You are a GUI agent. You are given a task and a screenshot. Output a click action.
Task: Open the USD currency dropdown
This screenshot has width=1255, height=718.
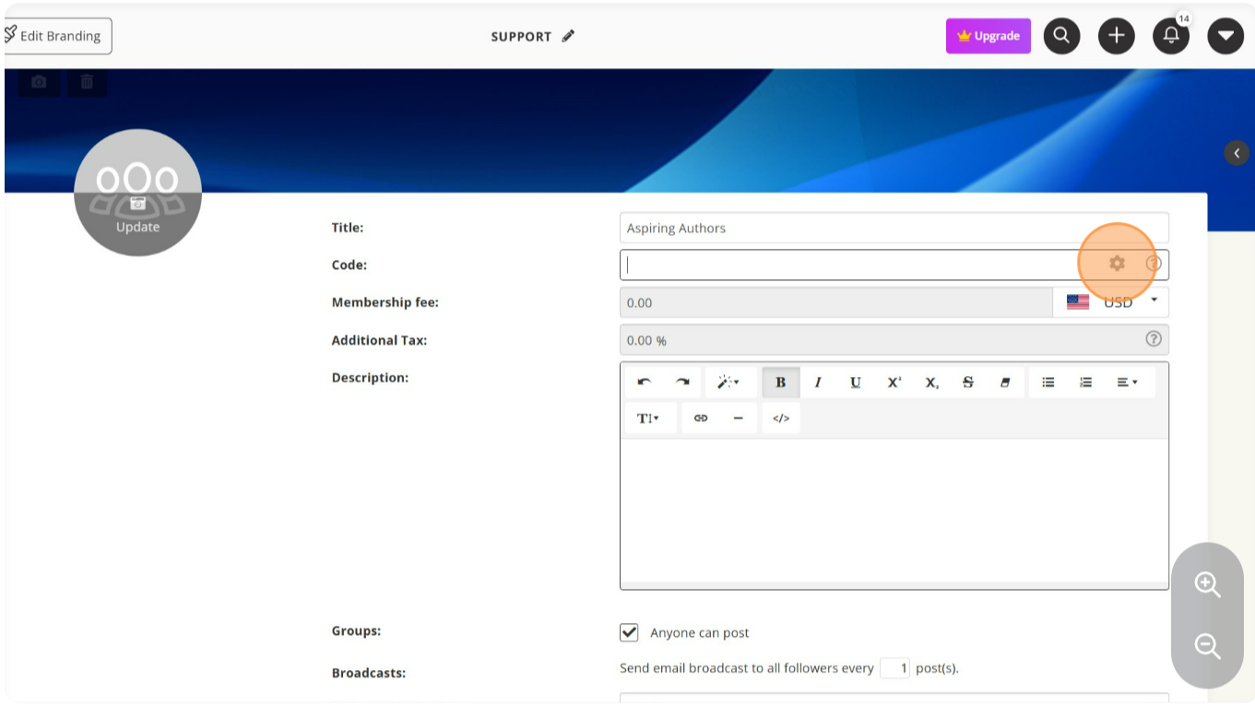point(1117,302)
